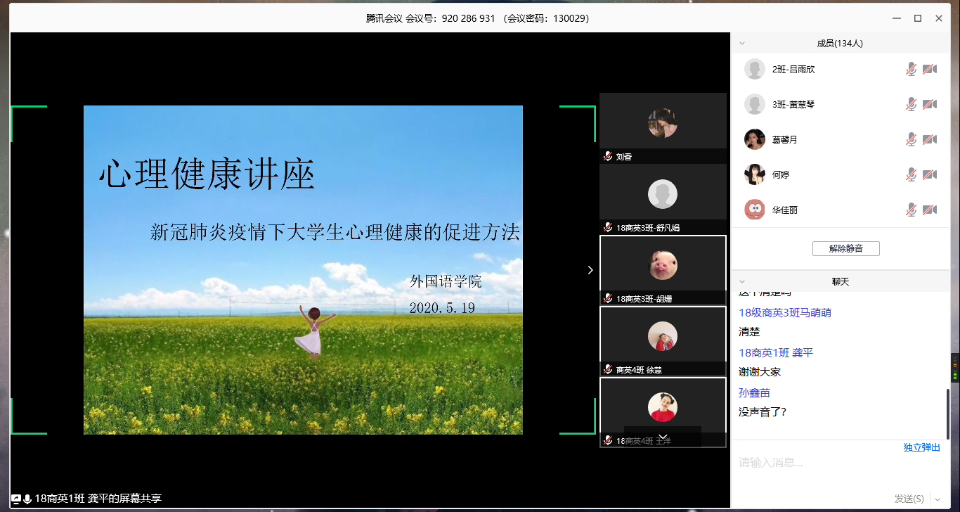Image resolution: width=960 pixels, height=512 pixels.
Task: Click camera-off icon for 华佳丽
Action: 930,209
